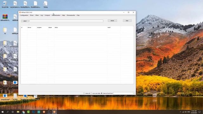Click the active MiFlash taskbar icon
The height and width of the screenshot is (114, 203).
(54, 112)
